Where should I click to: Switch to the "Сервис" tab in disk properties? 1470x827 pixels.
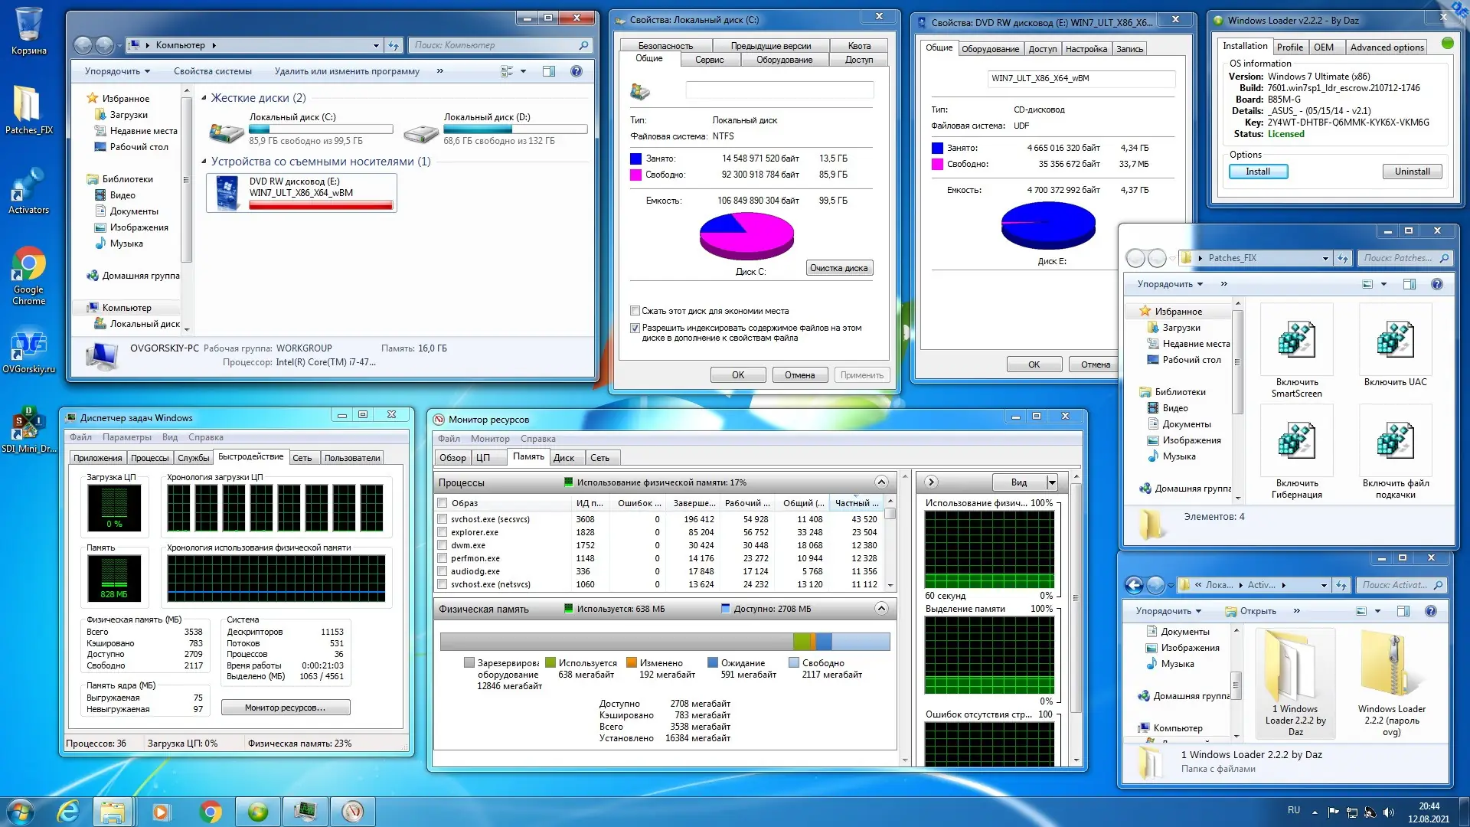(709, 59)
